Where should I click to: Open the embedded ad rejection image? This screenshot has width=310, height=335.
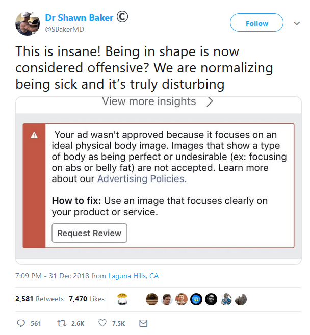click(x=159, y=181)
